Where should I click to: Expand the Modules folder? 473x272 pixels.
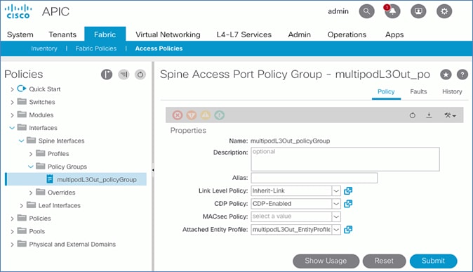[12, 115]
